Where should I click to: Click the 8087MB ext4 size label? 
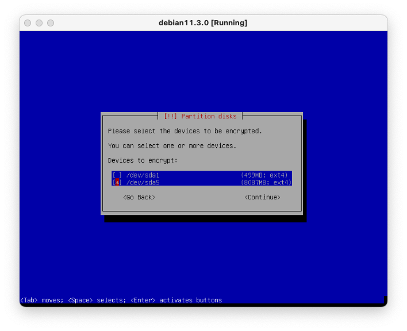click(x=264, y=182)
